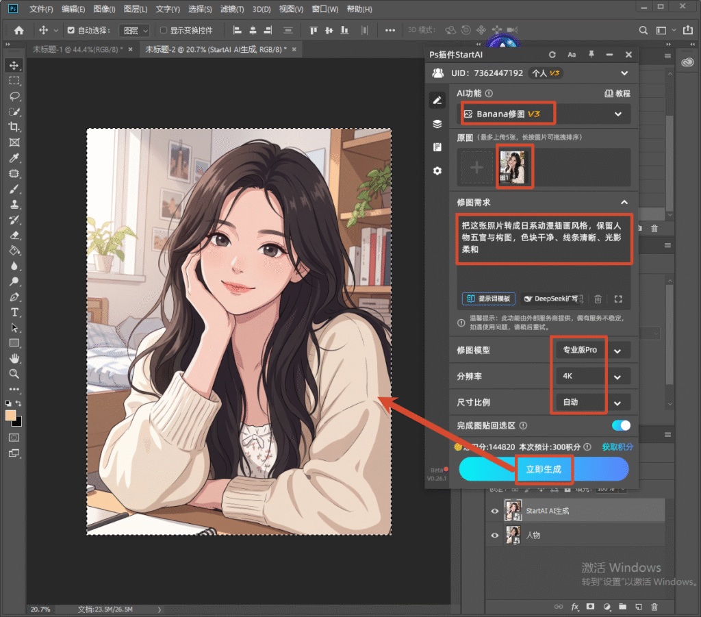
Task: Select the Zoom tool in toolbar
Action: point(14,374)
